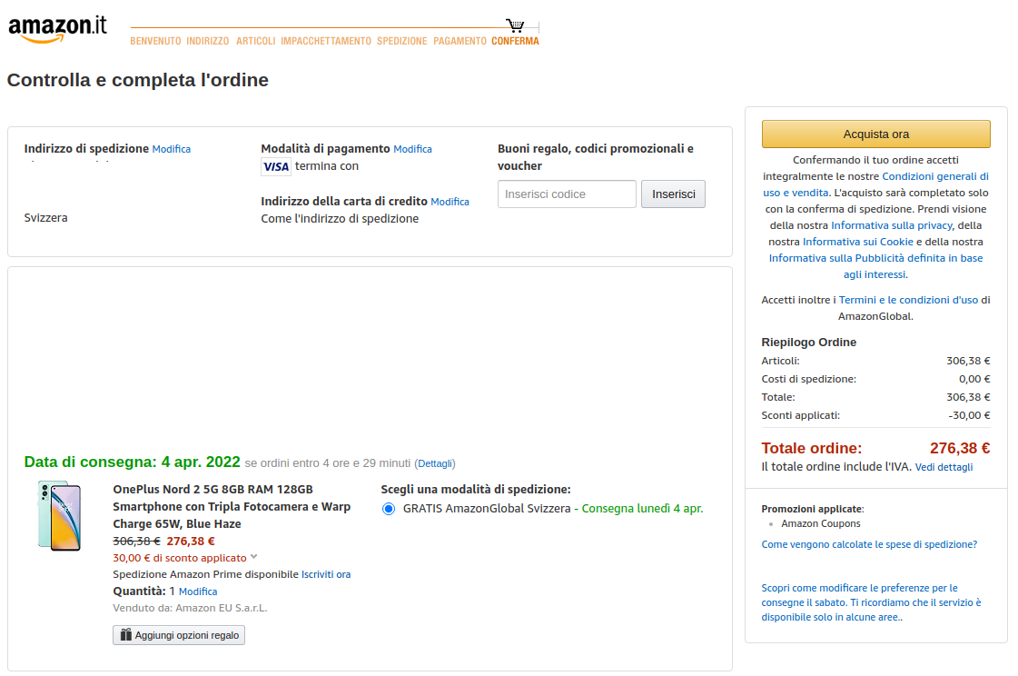Click the VISA card icon
The image size is (1018, 676).
(276, 166)
